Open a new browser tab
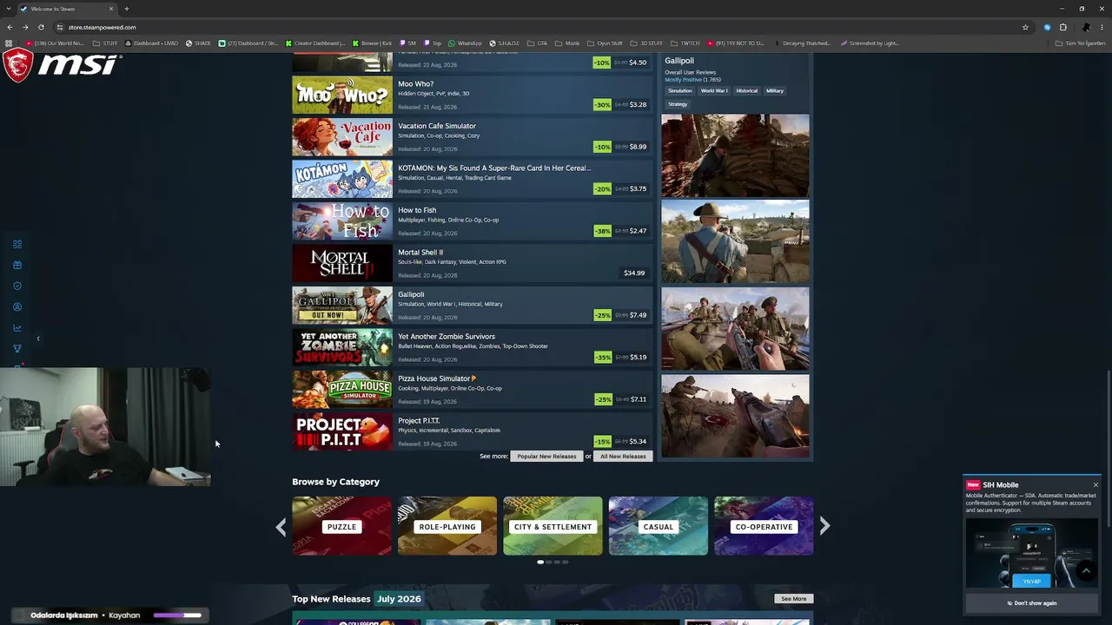The width and height of the screenshot is (1112, 625). (126, 9)
